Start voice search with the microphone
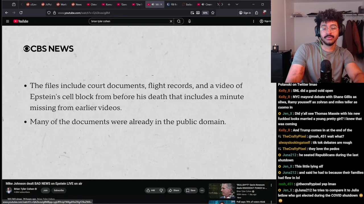This screenshot has height=204, width=364. [x=189, y=21]
